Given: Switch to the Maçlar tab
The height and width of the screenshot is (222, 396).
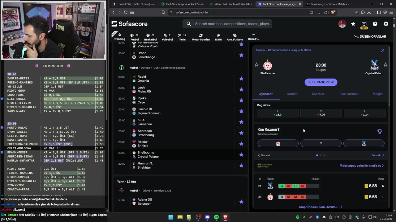Looking at the screenshot, I should tap(377, 94).
